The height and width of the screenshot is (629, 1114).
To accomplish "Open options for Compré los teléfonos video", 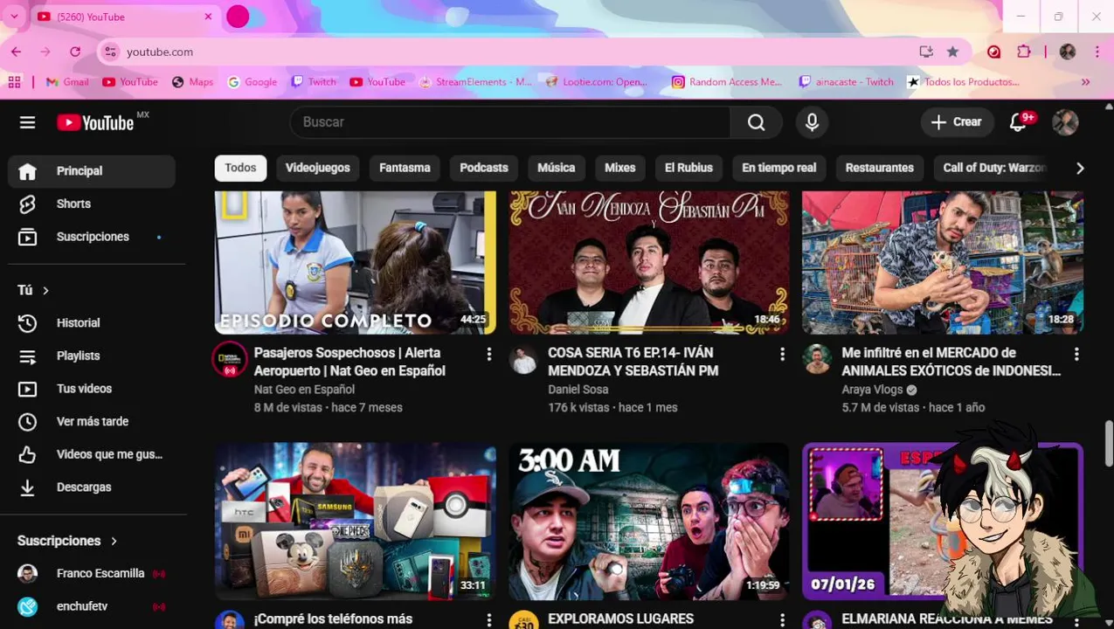I will (x=489, y=619).
